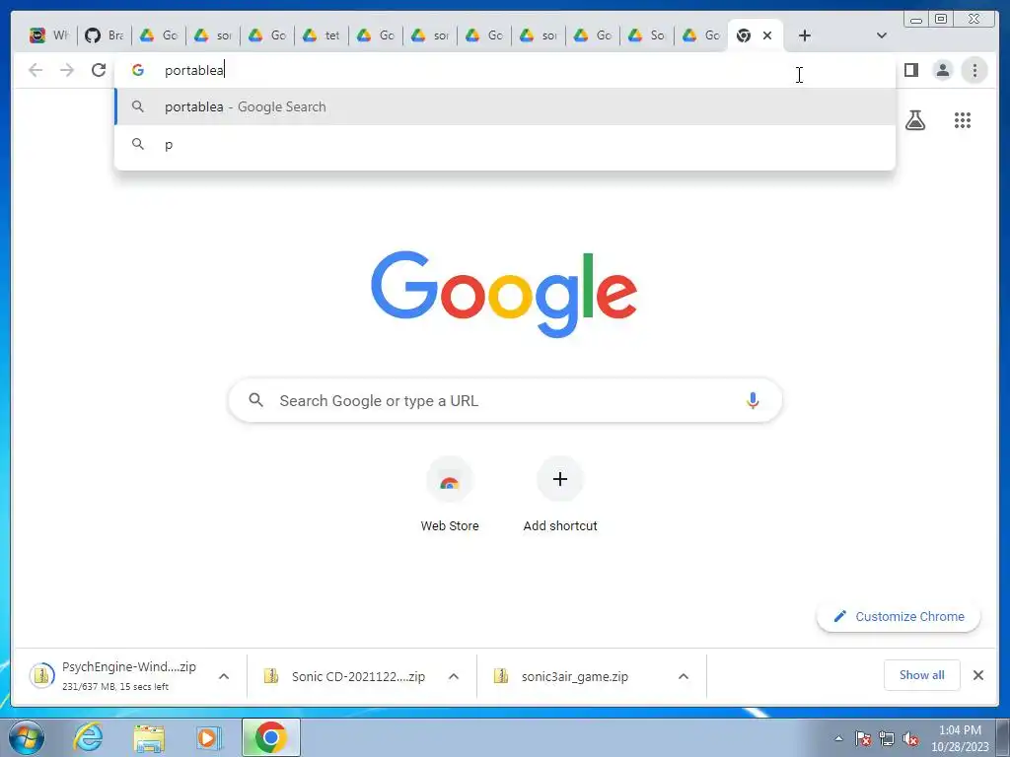The height and width of the screenshot is (757, 1010).
Task: Click the Action Center flag tray icon
Action: (863, 738)
